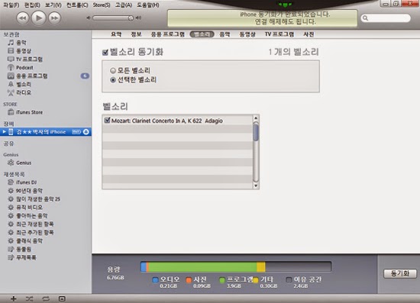
Task: Click the blue 오디오 capacity legend swatch
Action: (x=155, y=280)
